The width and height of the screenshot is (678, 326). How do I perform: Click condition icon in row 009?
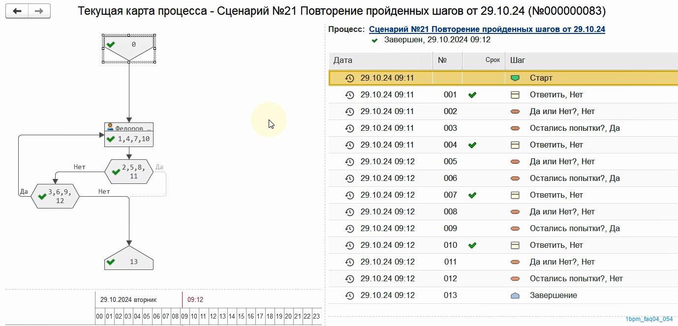[515, 229]
